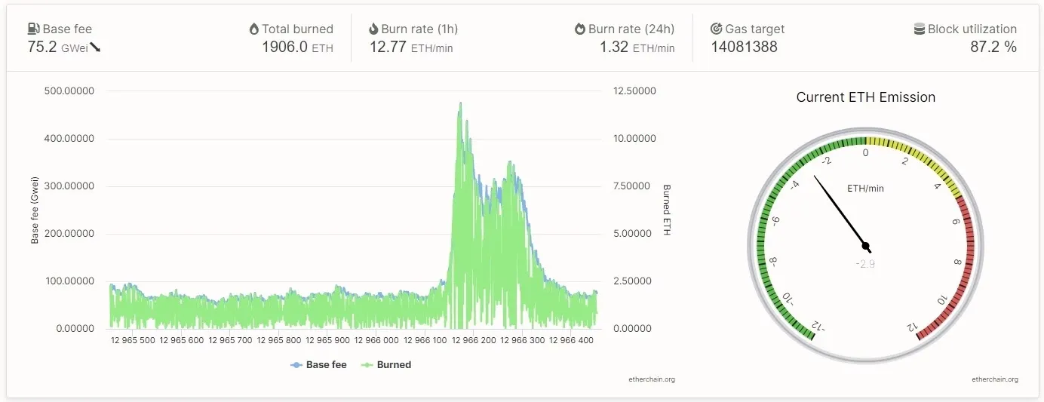Select the Current ETH Emission gauge title
The width and height of the screenshot is (1044, 402).
pos(865,97)
